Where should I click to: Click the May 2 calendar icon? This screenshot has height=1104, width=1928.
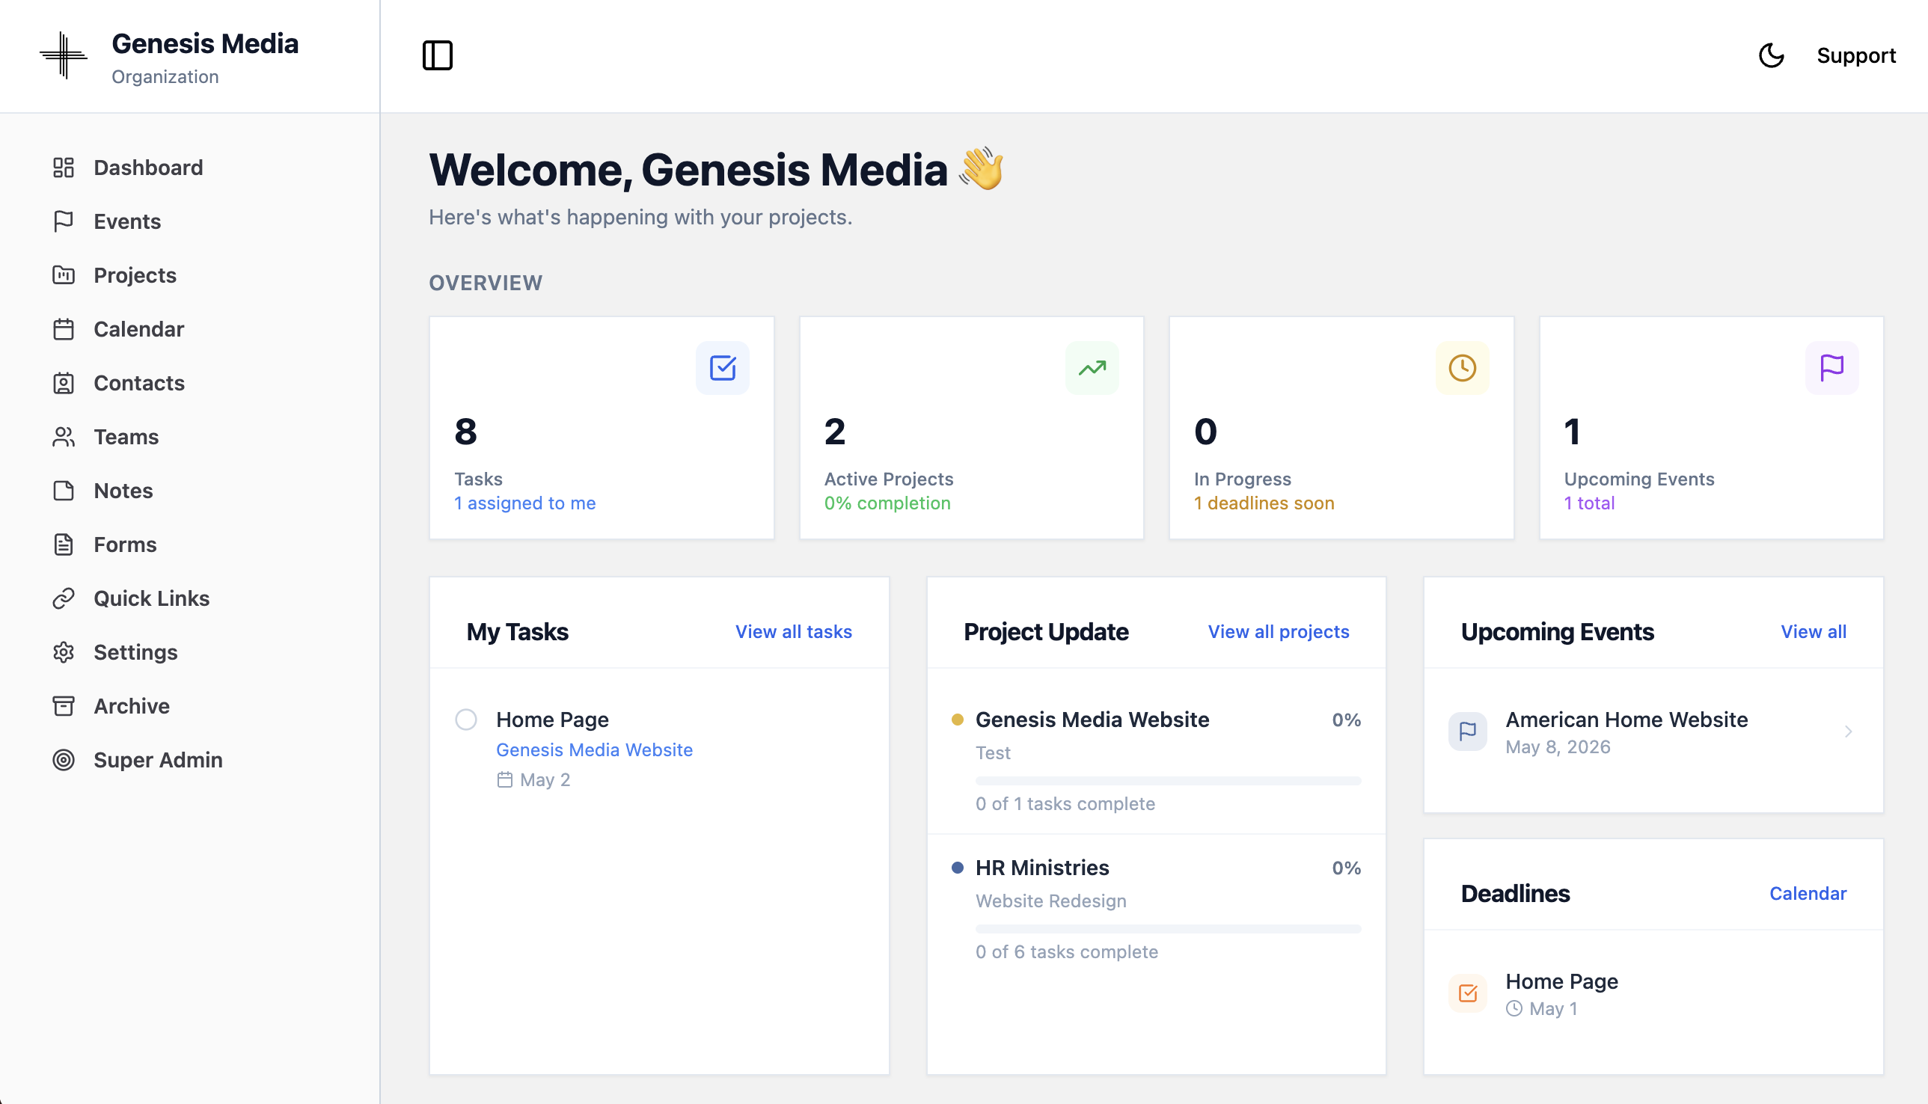[x=504, y=779]
